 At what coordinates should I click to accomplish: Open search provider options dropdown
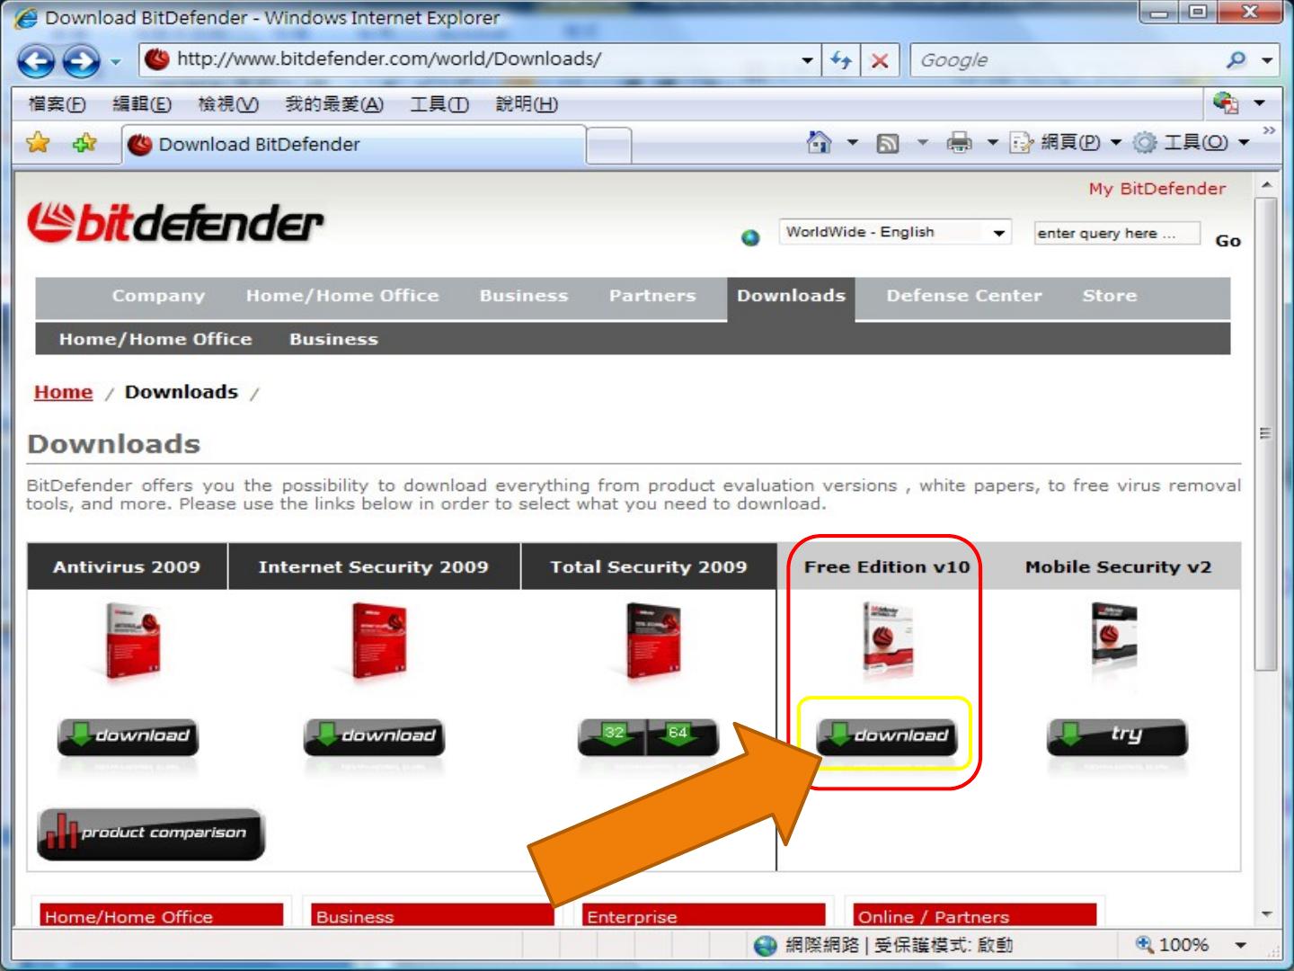click(1267, 60)
